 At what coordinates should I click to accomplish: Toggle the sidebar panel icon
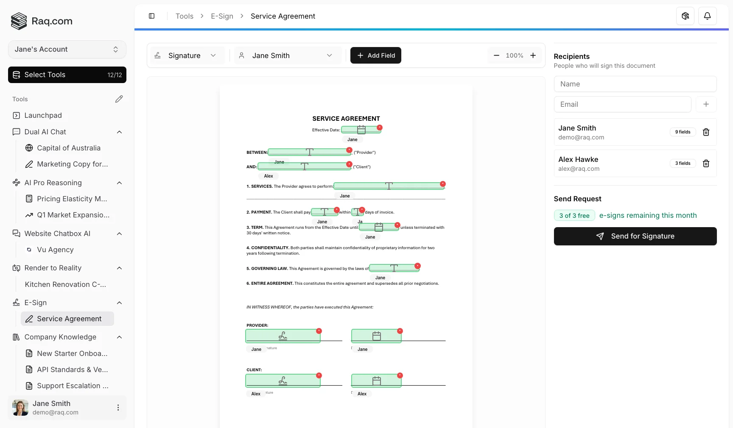tap(151, 16)
